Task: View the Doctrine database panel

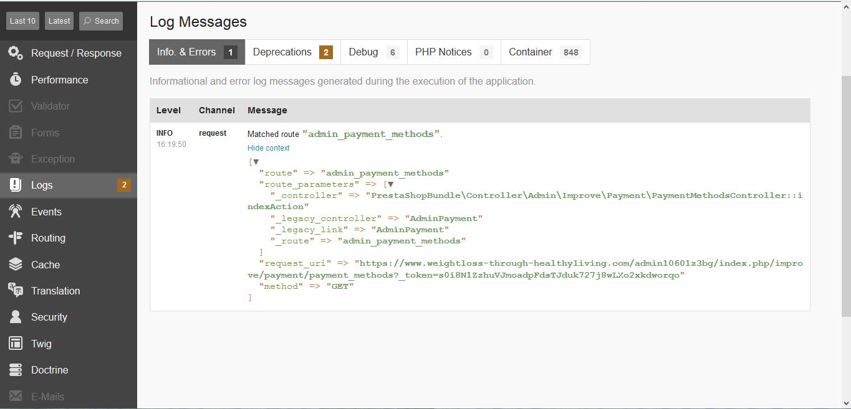Action: coord(49,370)
